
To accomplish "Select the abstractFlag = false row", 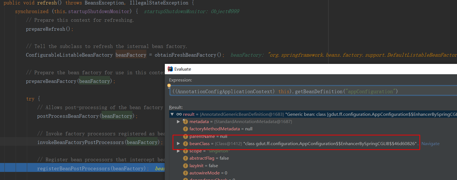I will (x=313, y=158).
